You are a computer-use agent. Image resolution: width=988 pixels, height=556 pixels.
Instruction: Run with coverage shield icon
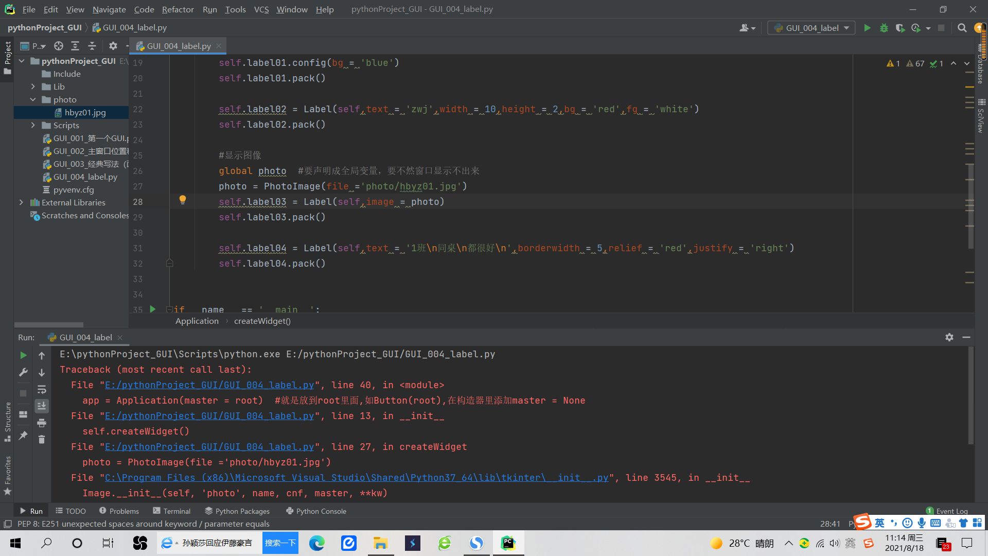(x=900, y=28)
